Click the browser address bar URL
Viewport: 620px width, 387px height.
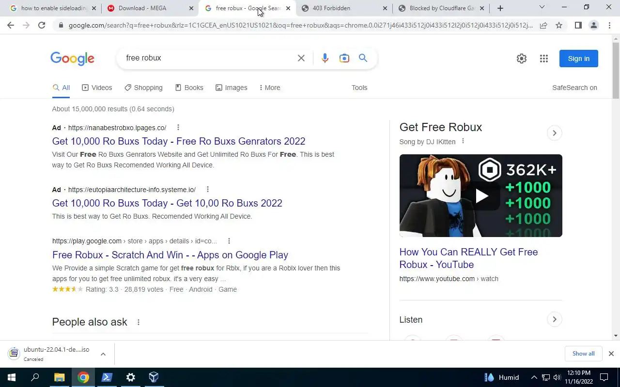click(300, 25)
